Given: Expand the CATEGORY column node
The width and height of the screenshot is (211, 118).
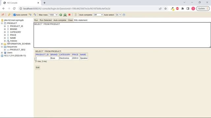Looking at the screenshot, I should click(5, 32).
